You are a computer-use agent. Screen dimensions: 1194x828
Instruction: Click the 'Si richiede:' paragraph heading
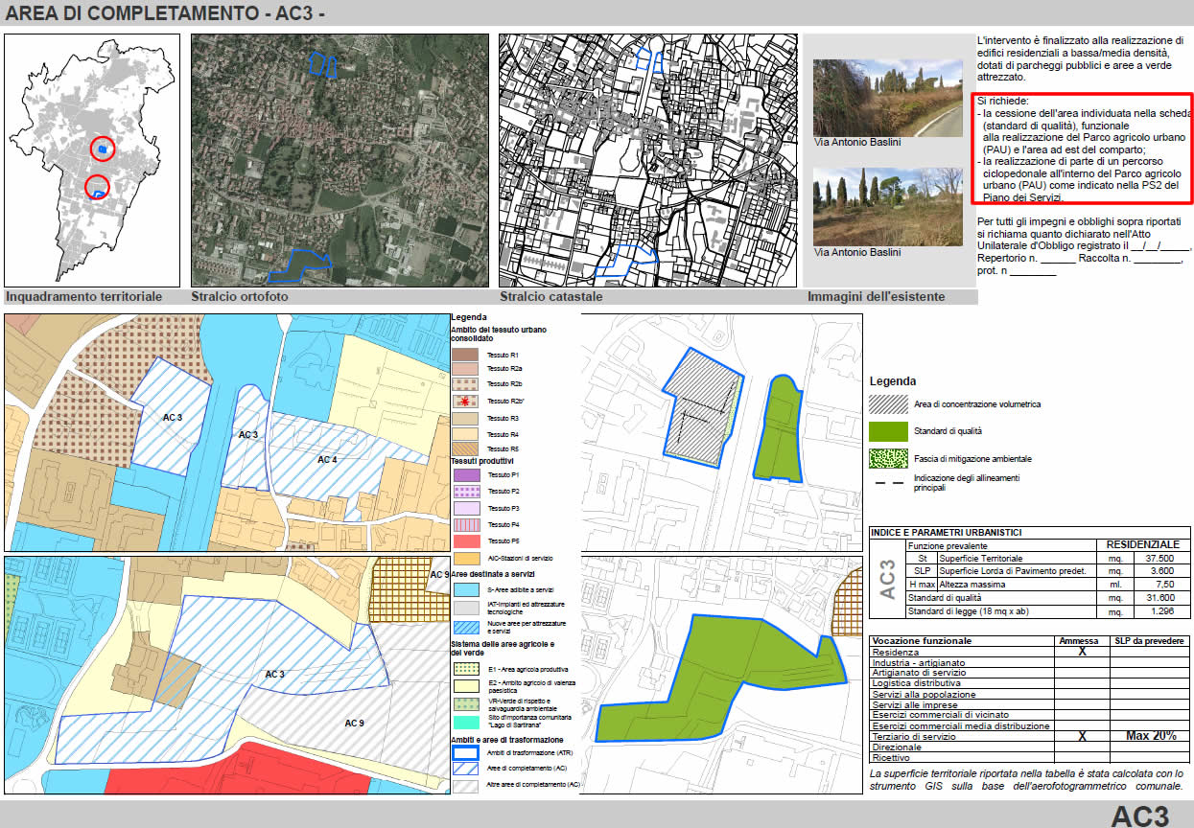1003,101
